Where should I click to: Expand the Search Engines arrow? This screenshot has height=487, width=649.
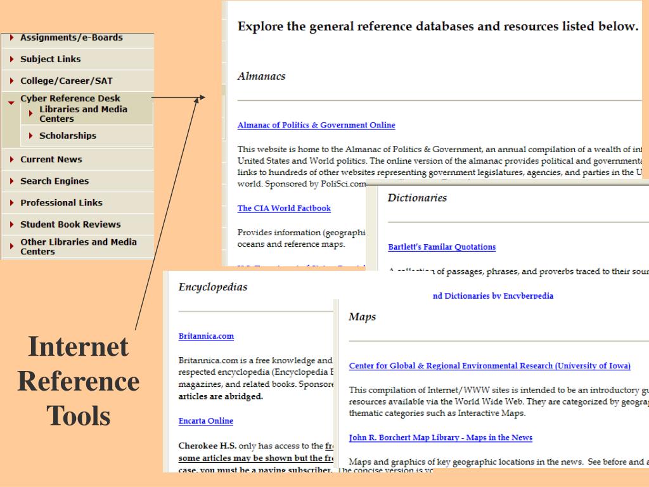coord(11,181)
